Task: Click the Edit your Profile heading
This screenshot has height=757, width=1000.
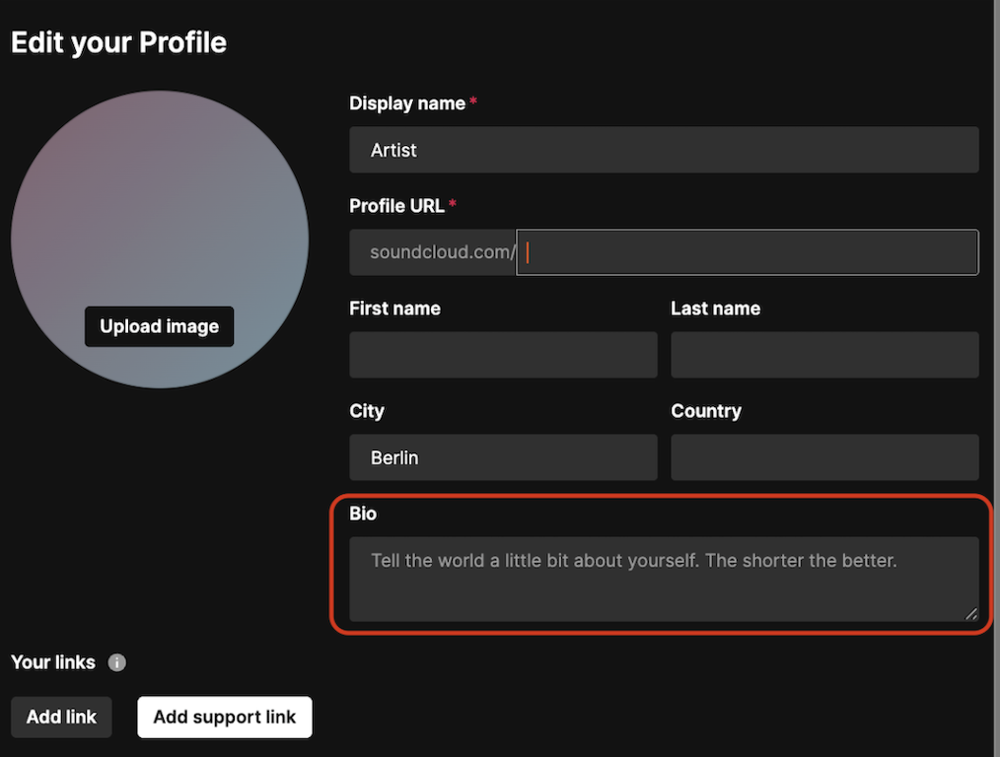Action: [117, 41]
